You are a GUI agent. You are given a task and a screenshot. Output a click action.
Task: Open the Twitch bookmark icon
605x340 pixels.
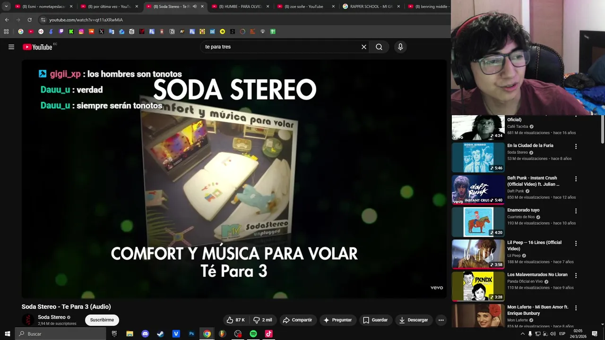pos(61,32)
